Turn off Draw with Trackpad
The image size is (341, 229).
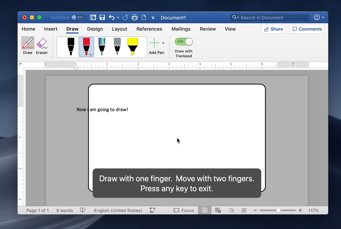pos(184,41)
